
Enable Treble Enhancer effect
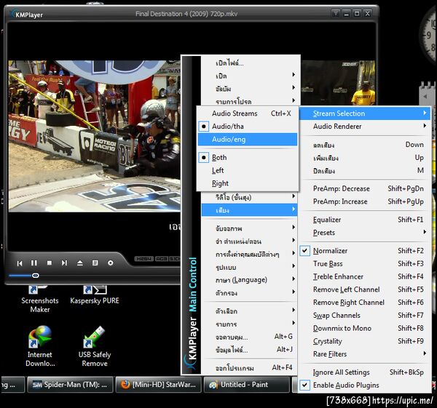click(x=365, y=276)
